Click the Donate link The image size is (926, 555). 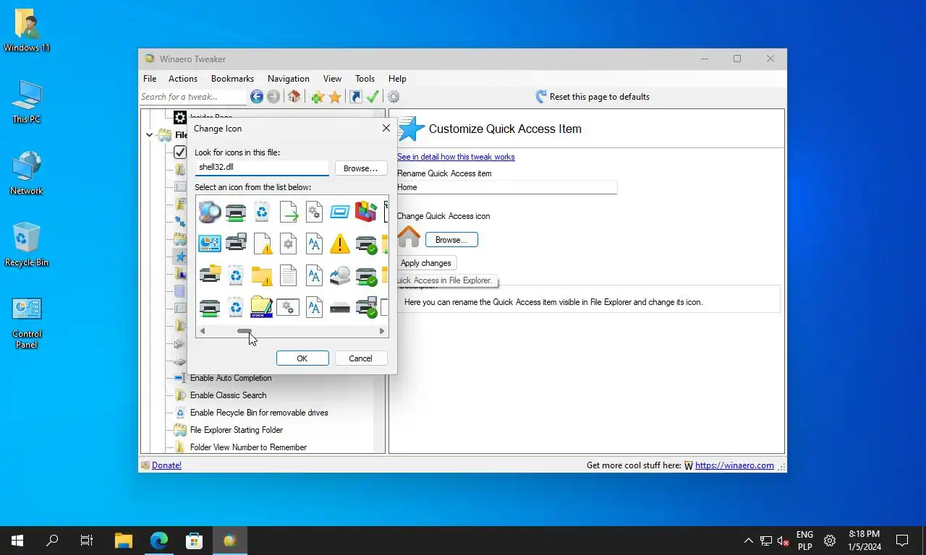coord(166,465)
